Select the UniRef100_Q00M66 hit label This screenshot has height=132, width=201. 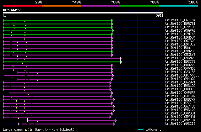(x=180, y=69)
